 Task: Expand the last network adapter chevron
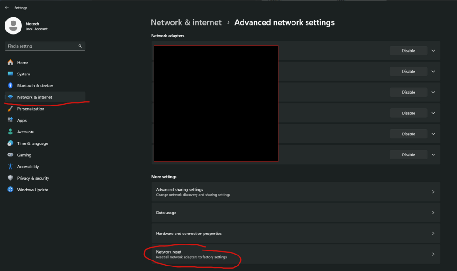[433, 155]
